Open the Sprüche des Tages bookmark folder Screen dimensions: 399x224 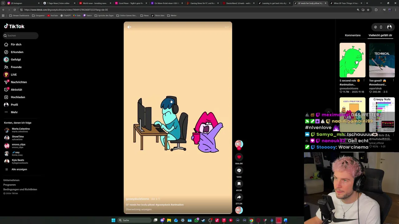[x=104, y=15]
